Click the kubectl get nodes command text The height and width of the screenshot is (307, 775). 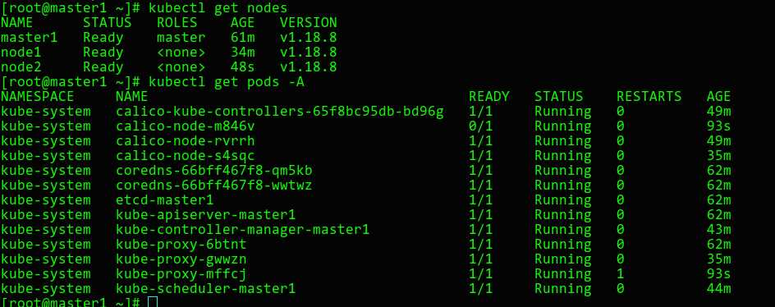pyautogui.click(x=218, y=8)
